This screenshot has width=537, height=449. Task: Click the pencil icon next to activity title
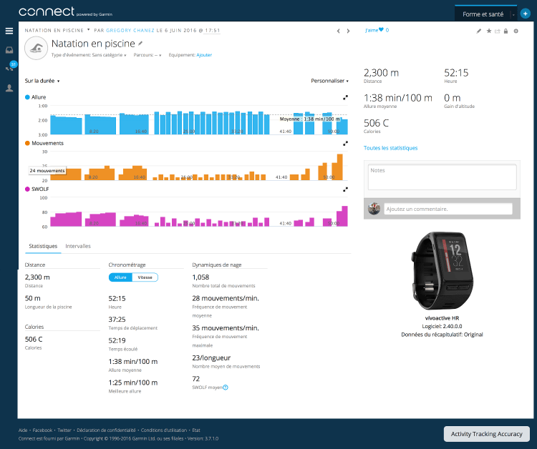(140, 44)
